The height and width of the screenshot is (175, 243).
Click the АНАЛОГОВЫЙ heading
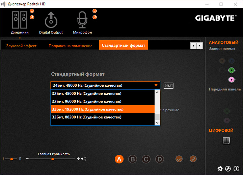coord(223,42)
